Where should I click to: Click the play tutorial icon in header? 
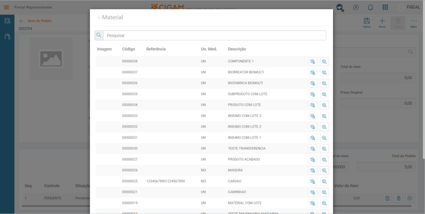[x=356, y=7]
